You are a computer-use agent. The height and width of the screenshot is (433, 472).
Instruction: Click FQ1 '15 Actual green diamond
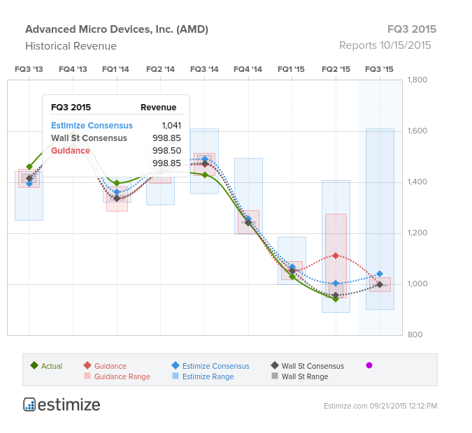(292, 277)
